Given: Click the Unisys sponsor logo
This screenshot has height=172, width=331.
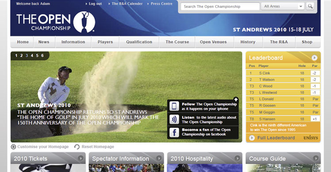Looking at the screenshot, I should [x=311, y=138].
